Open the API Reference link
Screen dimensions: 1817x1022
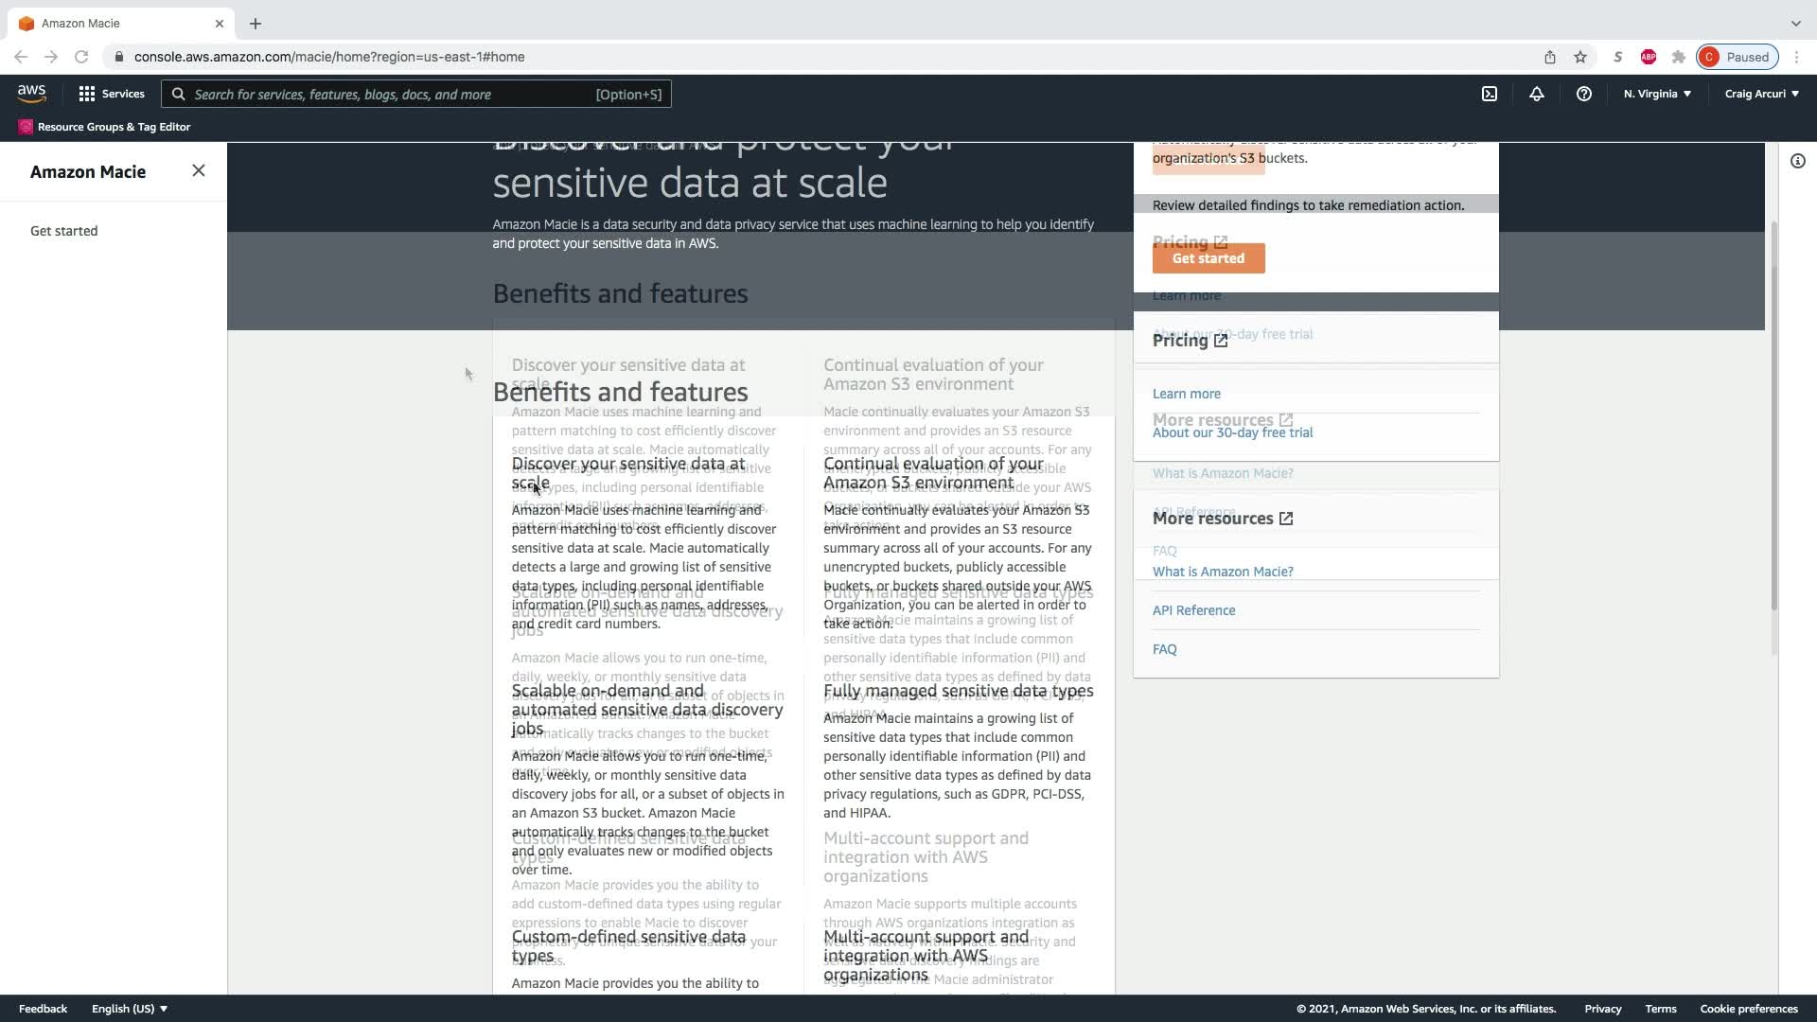(1193, 610)
